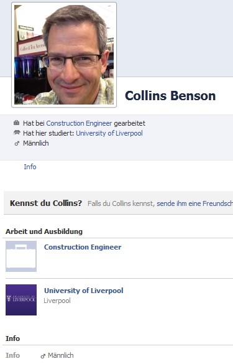Click the bold Info section header
The image size is (233, 364).
coord(13,338)
